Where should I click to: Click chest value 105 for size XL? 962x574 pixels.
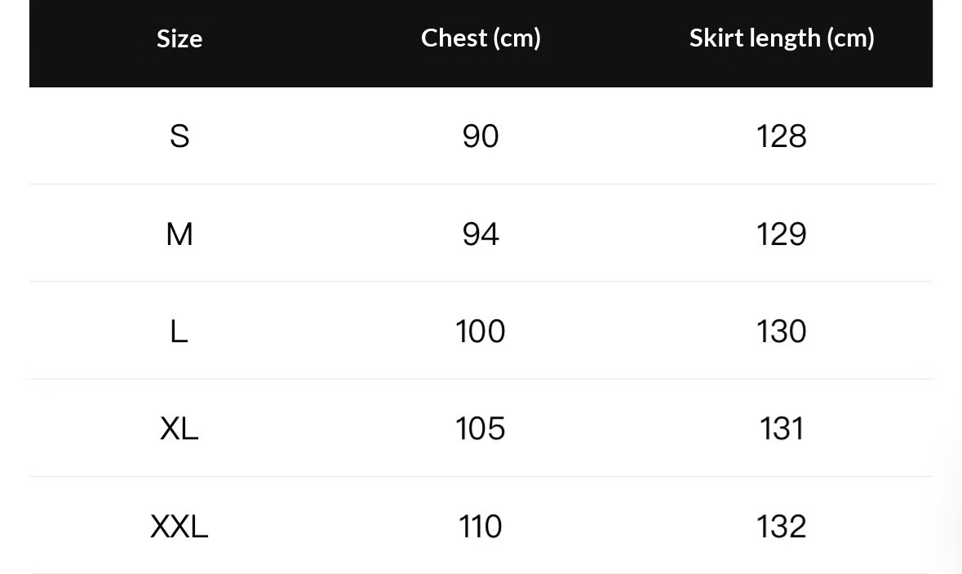click(x=481, y=429)
